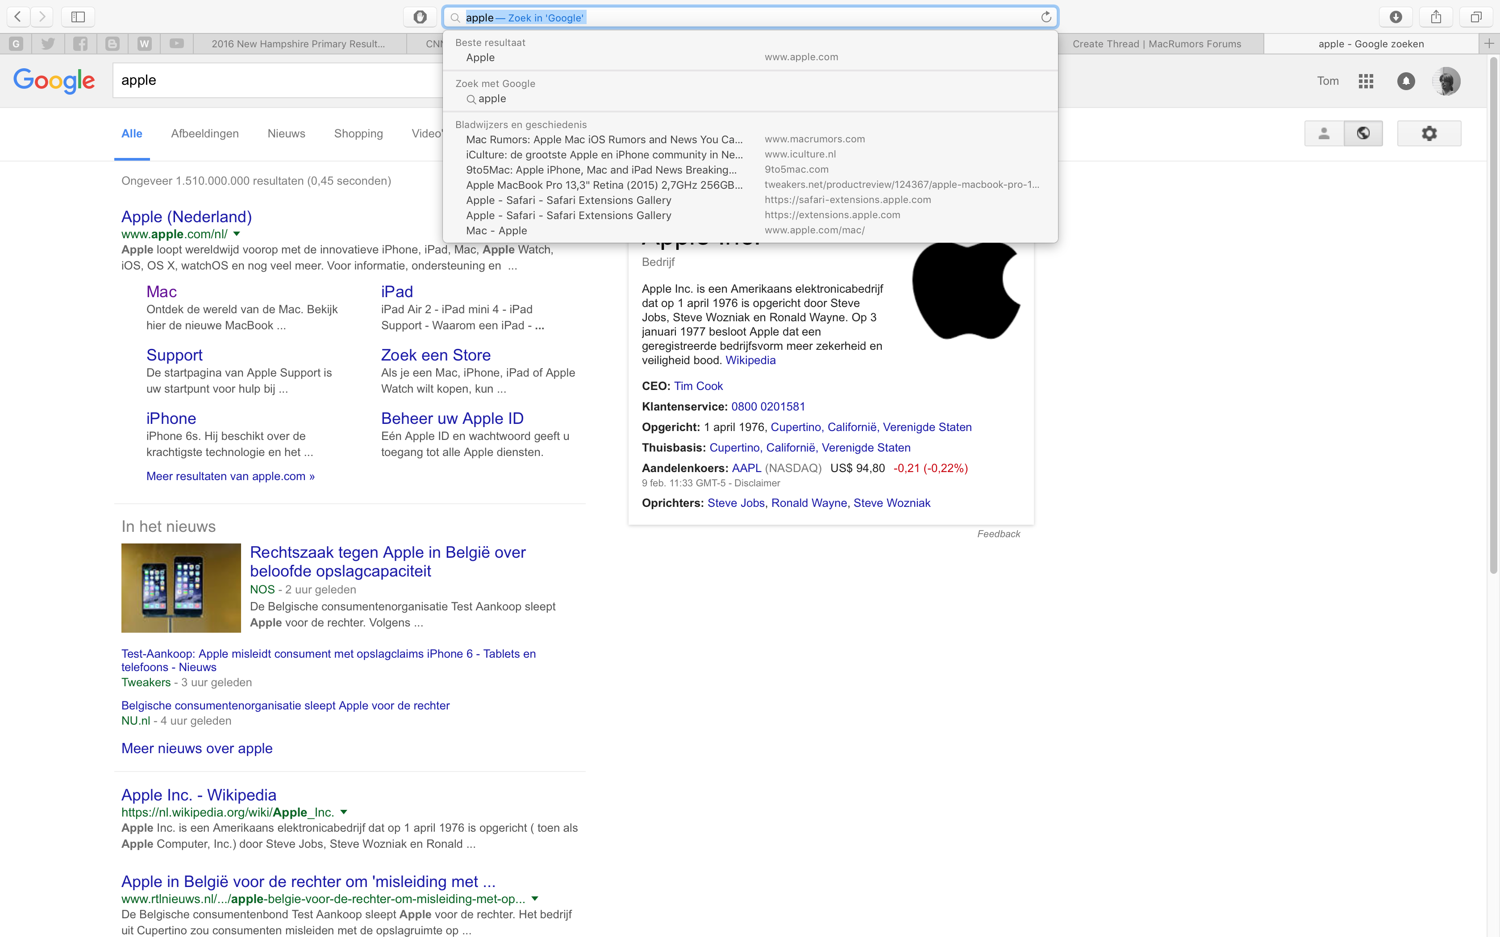Toggle global results globe icon
Screen dimensions: 1500x937
[x=1363, y=133]
